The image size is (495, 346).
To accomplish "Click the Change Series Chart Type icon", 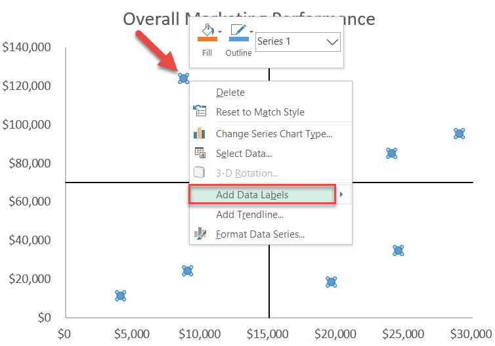I will tap(199, 133).
